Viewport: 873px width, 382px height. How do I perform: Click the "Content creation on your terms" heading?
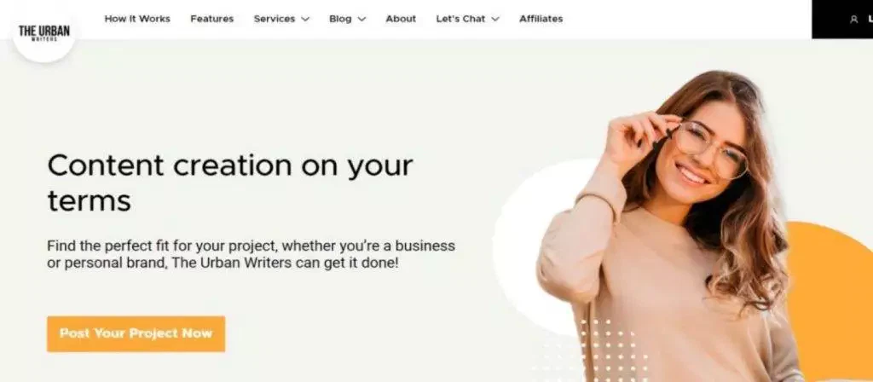coord(230,182)
